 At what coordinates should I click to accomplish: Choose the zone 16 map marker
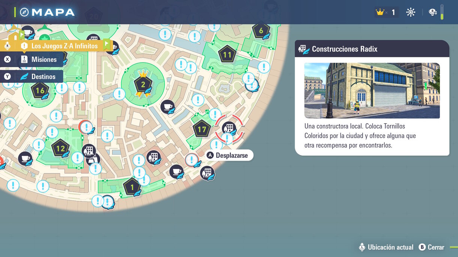click(x=40, y=90)
